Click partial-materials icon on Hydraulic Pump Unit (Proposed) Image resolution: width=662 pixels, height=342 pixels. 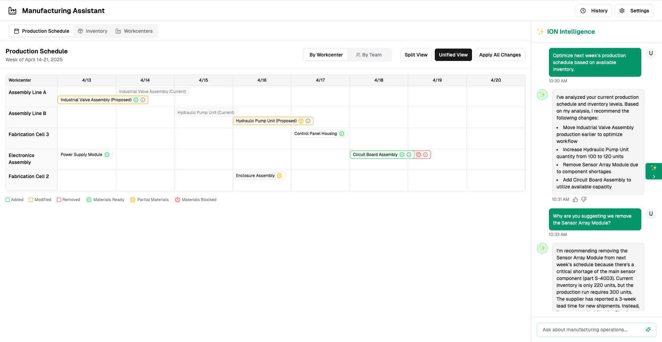301,121
